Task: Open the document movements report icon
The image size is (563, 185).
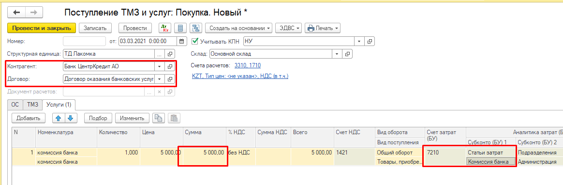Action: pyautogui.click(x=180, y=28)
